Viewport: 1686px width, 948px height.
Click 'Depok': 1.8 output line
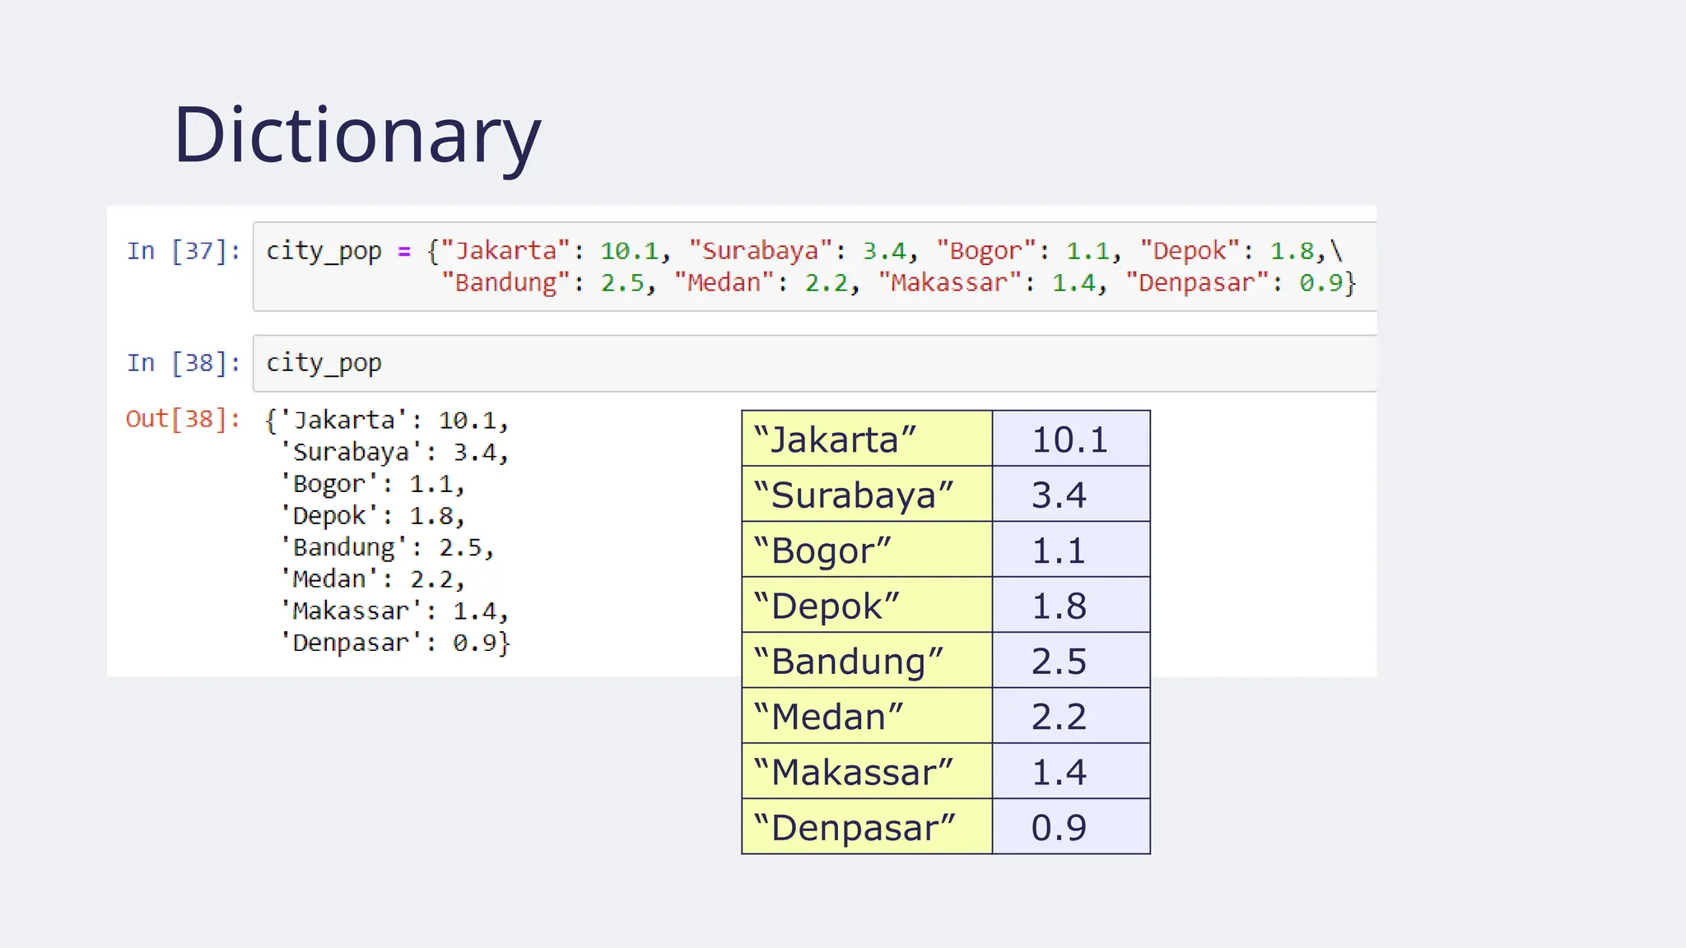[372, 516]
